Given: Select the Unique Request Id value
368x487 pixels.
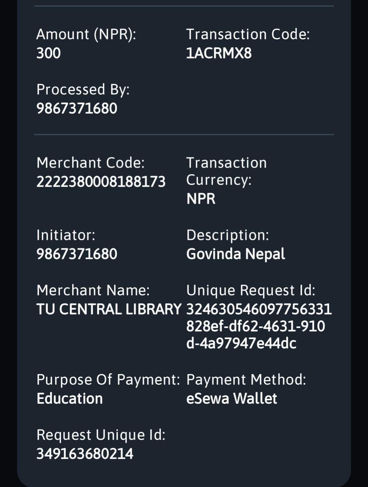Looking at the screenshot, I should point(259,326).
